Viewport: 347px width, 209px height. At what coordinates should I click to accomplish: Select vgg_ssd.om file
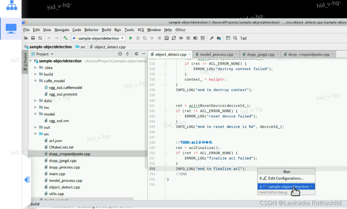(59, 121)
